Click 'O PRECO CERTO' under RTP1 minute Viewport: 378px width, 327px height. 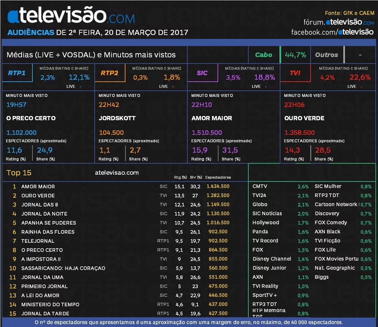[31, 118]
